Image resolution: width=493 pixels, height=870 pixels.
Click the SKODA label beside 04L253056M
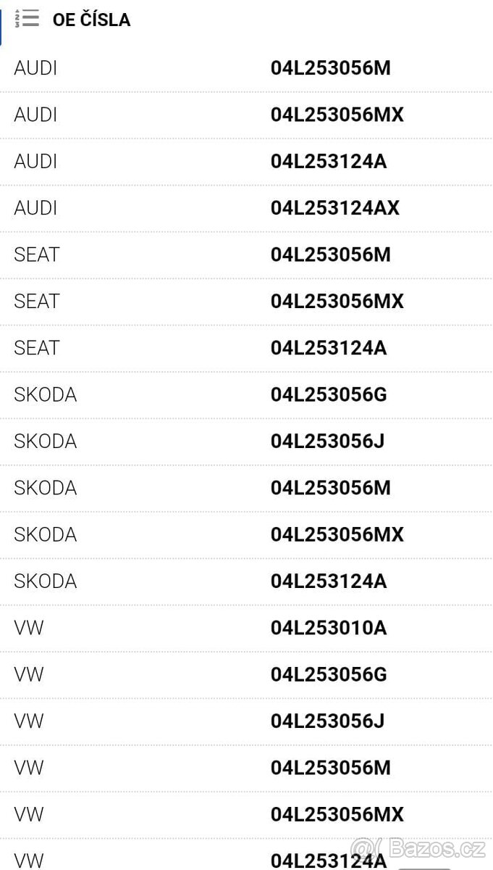coord(45,488)
